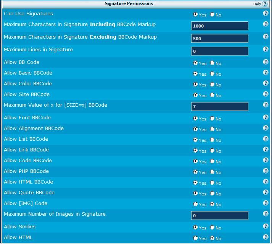Click the 'Can Use Signatures' label
Viewport: 272px width, 244px height.
coord(29,13)
